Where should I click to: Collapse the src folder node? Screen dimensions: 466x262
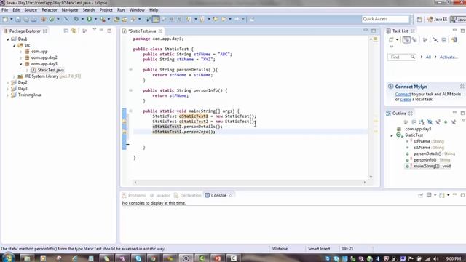point(14,45)
